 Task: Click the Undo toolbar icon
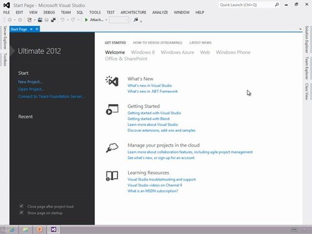click(62, 20)
